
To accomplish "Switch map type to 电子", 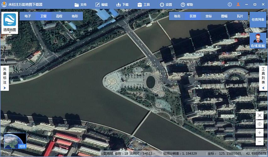I will click(x=28, y=16).
